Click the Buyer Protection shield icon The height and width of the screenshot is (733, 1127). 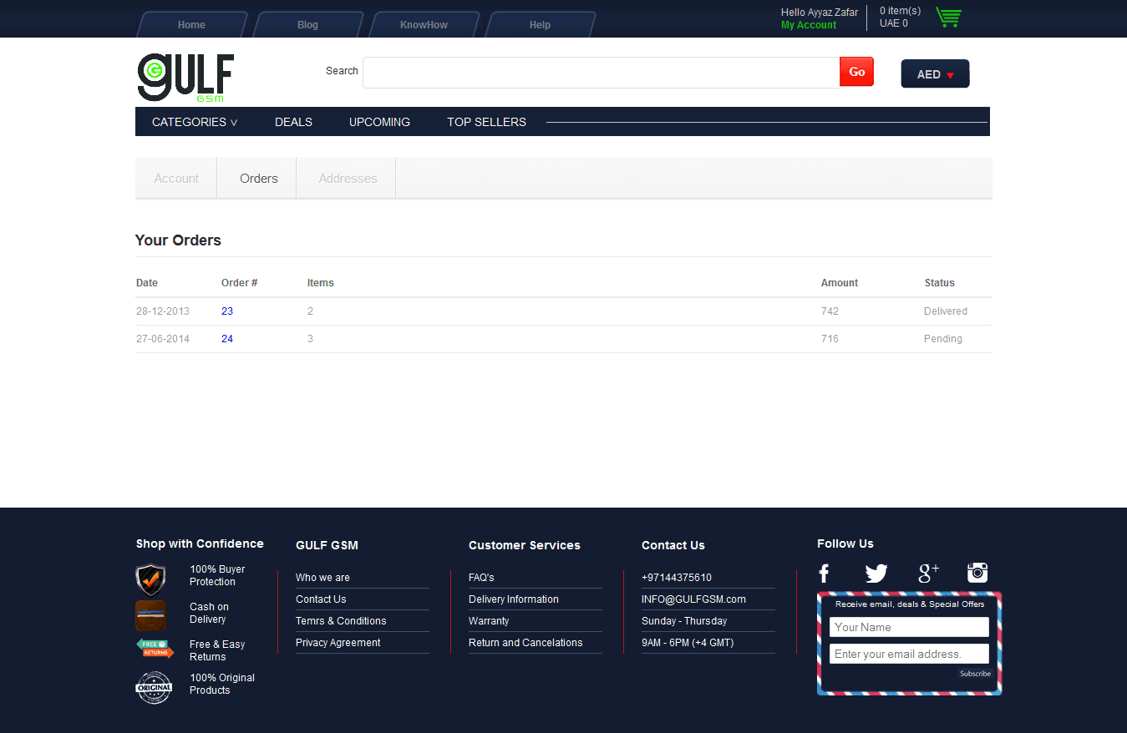[x=150, y=579]
